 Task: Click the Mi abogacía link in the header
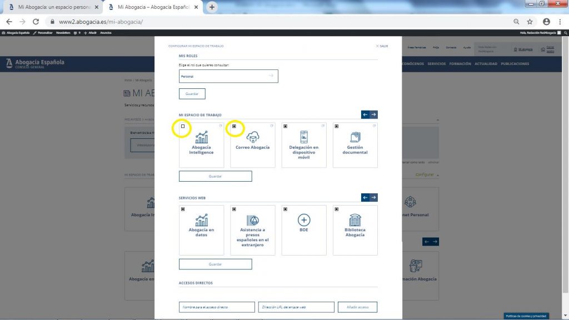[x=523, y=49]
